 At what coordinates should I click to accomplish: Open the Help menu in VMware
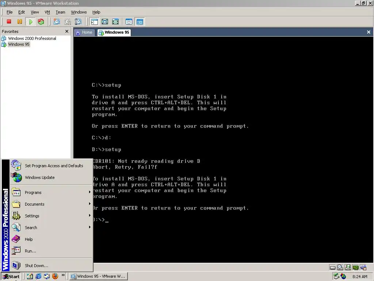96,12
